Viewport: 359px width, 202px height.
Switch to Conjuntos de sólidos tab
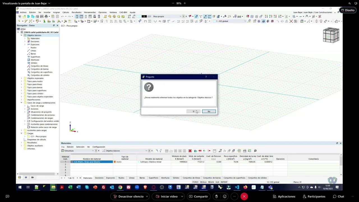coord(257,178)
